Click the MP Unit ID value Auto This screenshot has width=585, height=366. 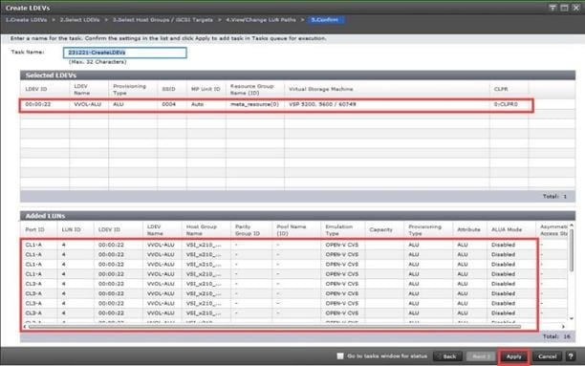click(197, 104)
